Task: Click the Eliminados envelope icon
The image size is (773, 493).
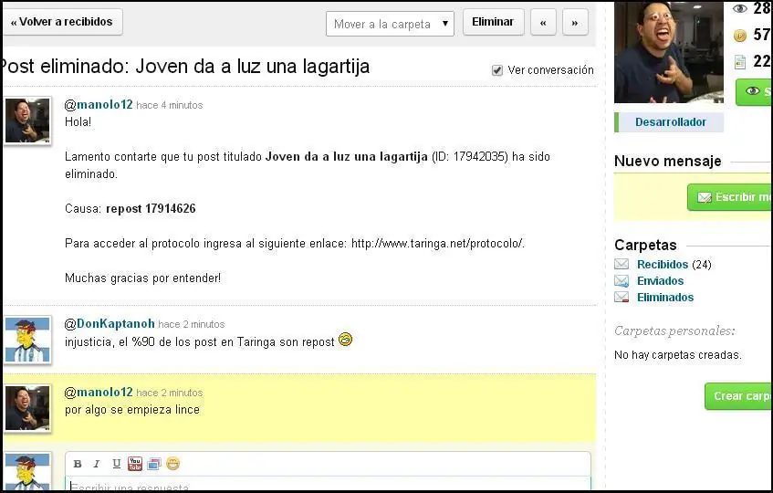Action: (622, 298)
